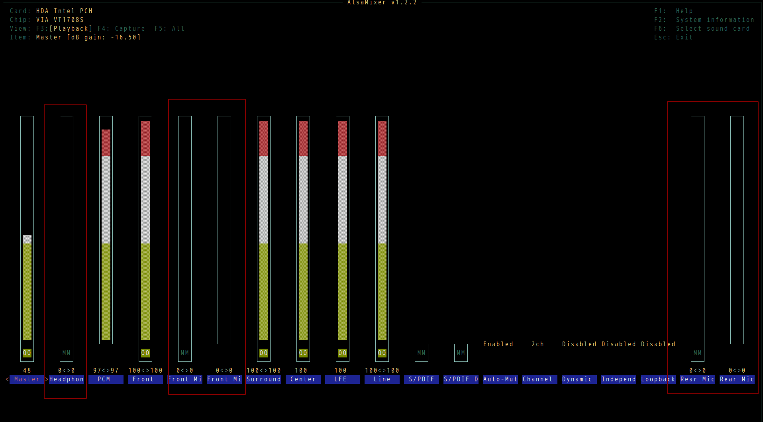Change the Channel '2ch' value
The image size is (763, 422).
[x=537, y=344]
